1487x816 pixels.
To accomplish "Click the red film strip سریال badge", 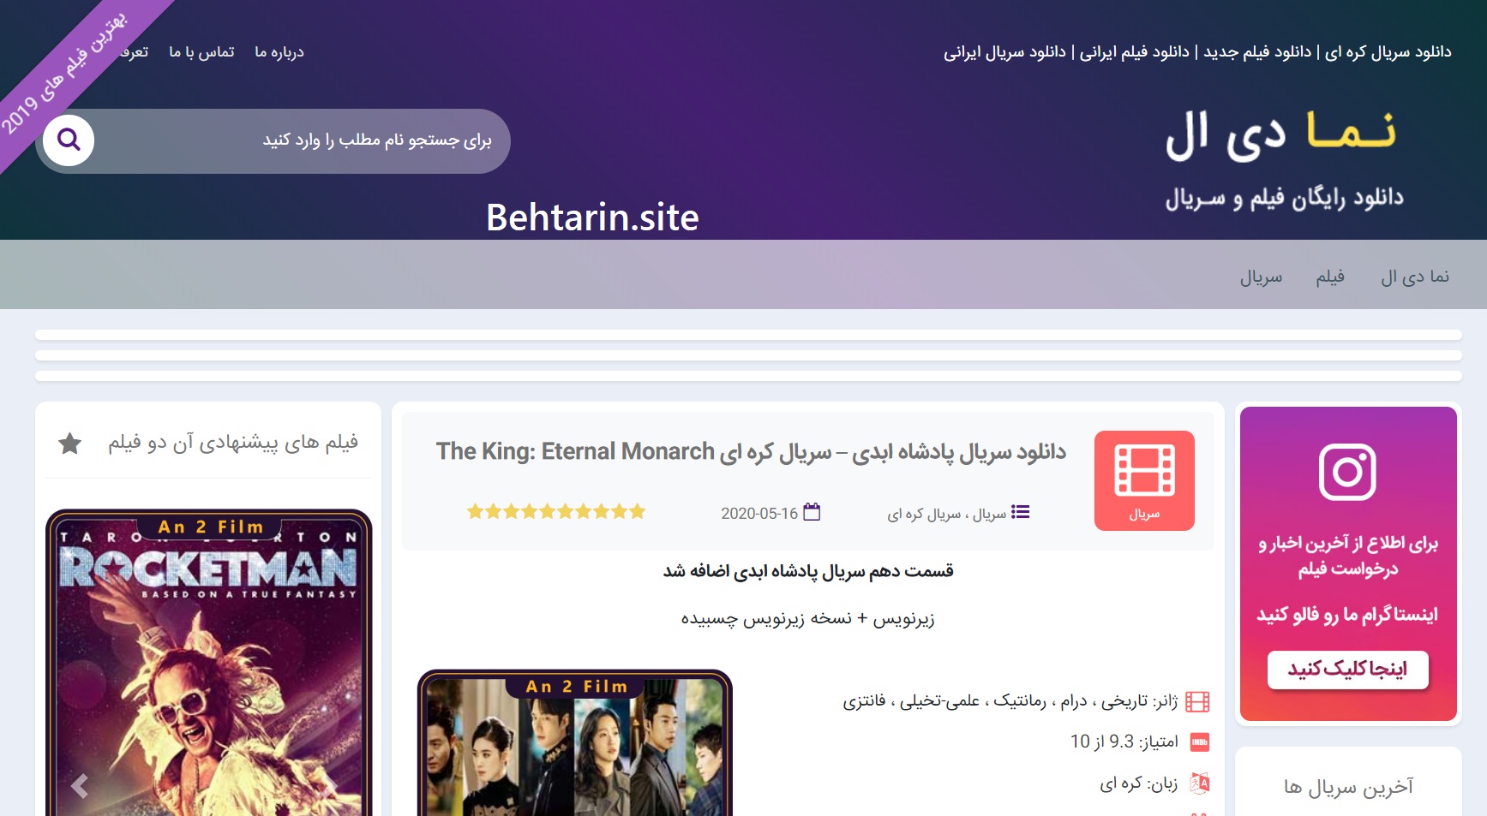I will 1144,480.
